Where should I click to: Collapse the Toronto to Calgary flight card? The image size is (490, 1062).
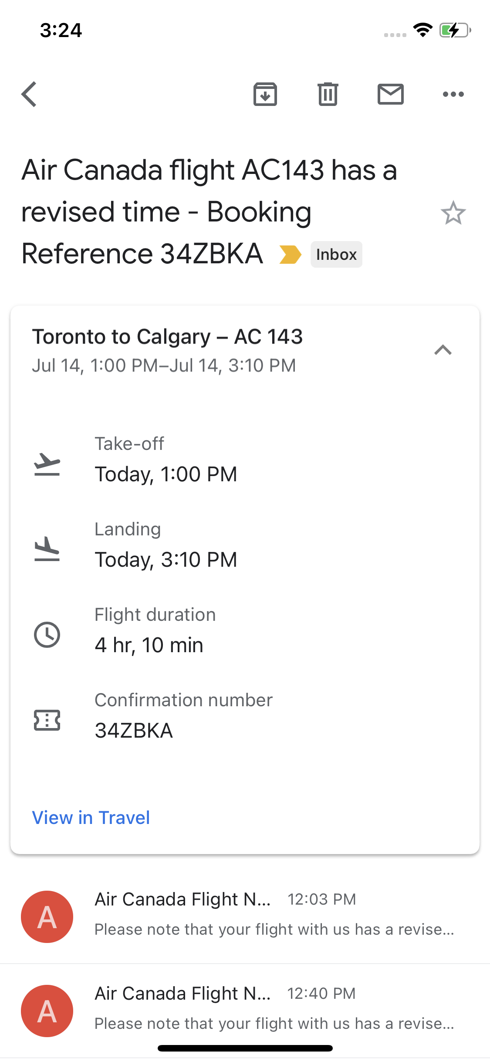click(x=443, y=350)
